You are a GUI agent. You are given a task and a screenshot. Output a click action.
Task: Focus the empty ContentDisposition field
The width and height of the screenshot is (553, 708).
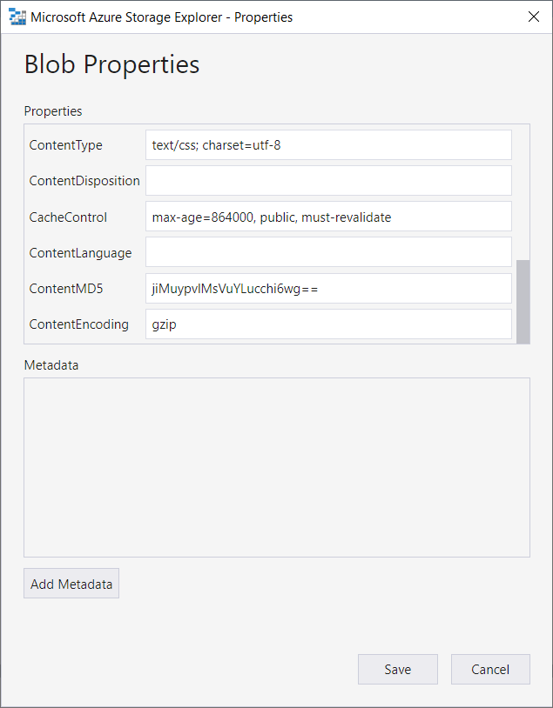point(328,181)
